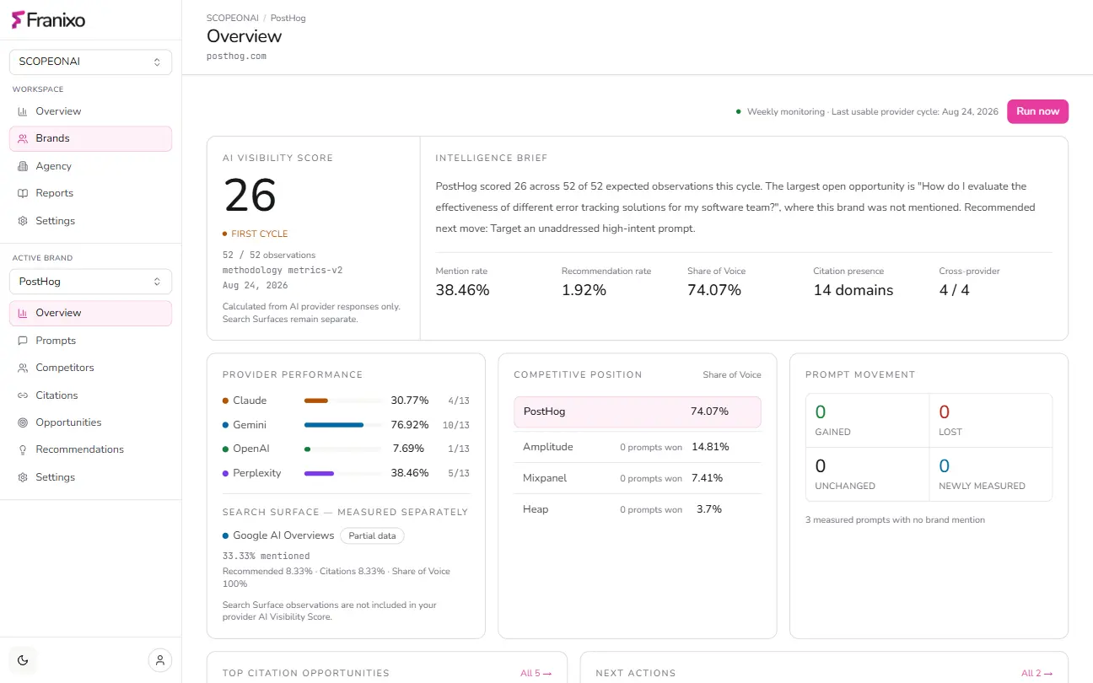Click the 3 measured prompts note

pyautogui.click(x=895, y=520)
